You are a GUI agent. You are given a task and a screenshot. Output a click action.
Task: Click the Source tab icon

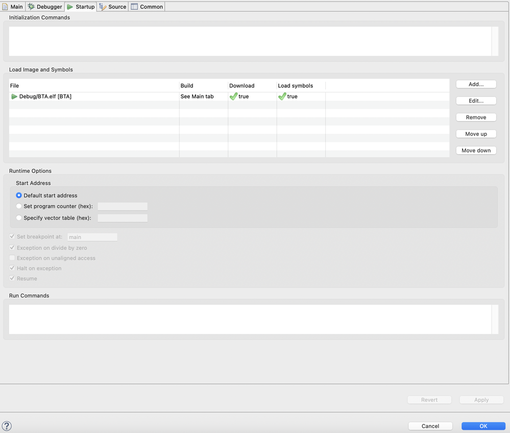click(103, 7)
